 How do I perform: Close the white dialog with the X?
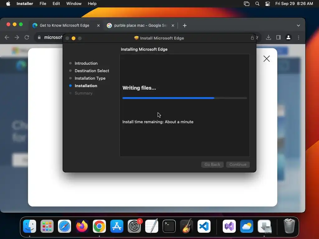click(x=267, y=59)
